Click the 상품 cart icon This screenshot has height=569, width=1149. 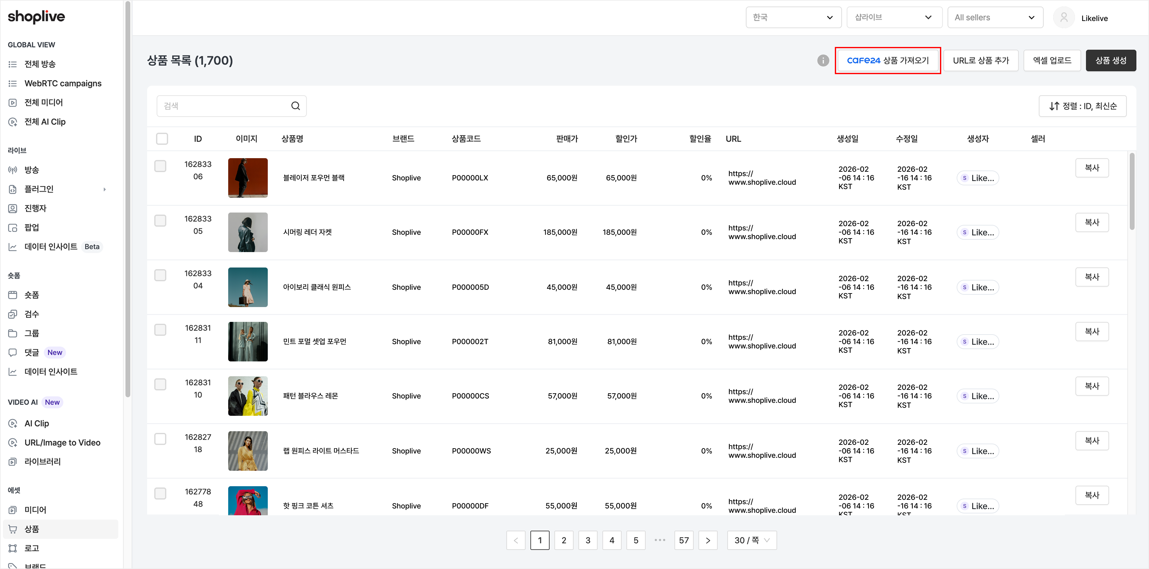pyautogui.click(x=12, y=529)
